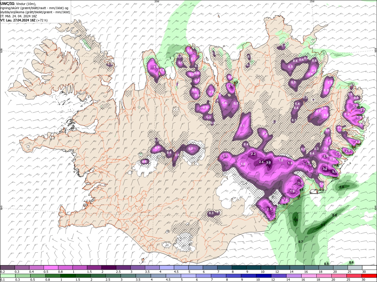Click the '3.0' snowfall value on the map

tap(268, 162)
